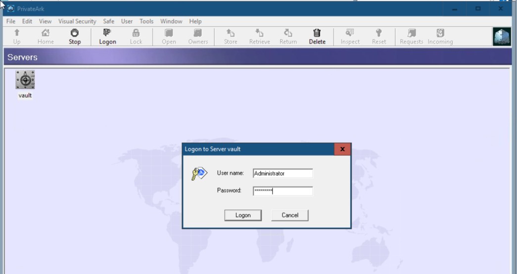
Task: Click the keys icon in logon dialog
Action: pyautogui.click(x=199, y=174)
